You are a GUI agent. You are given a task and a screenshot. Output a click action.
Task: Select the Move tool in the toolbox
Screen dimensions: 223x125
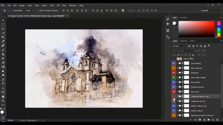click(3, 20)
